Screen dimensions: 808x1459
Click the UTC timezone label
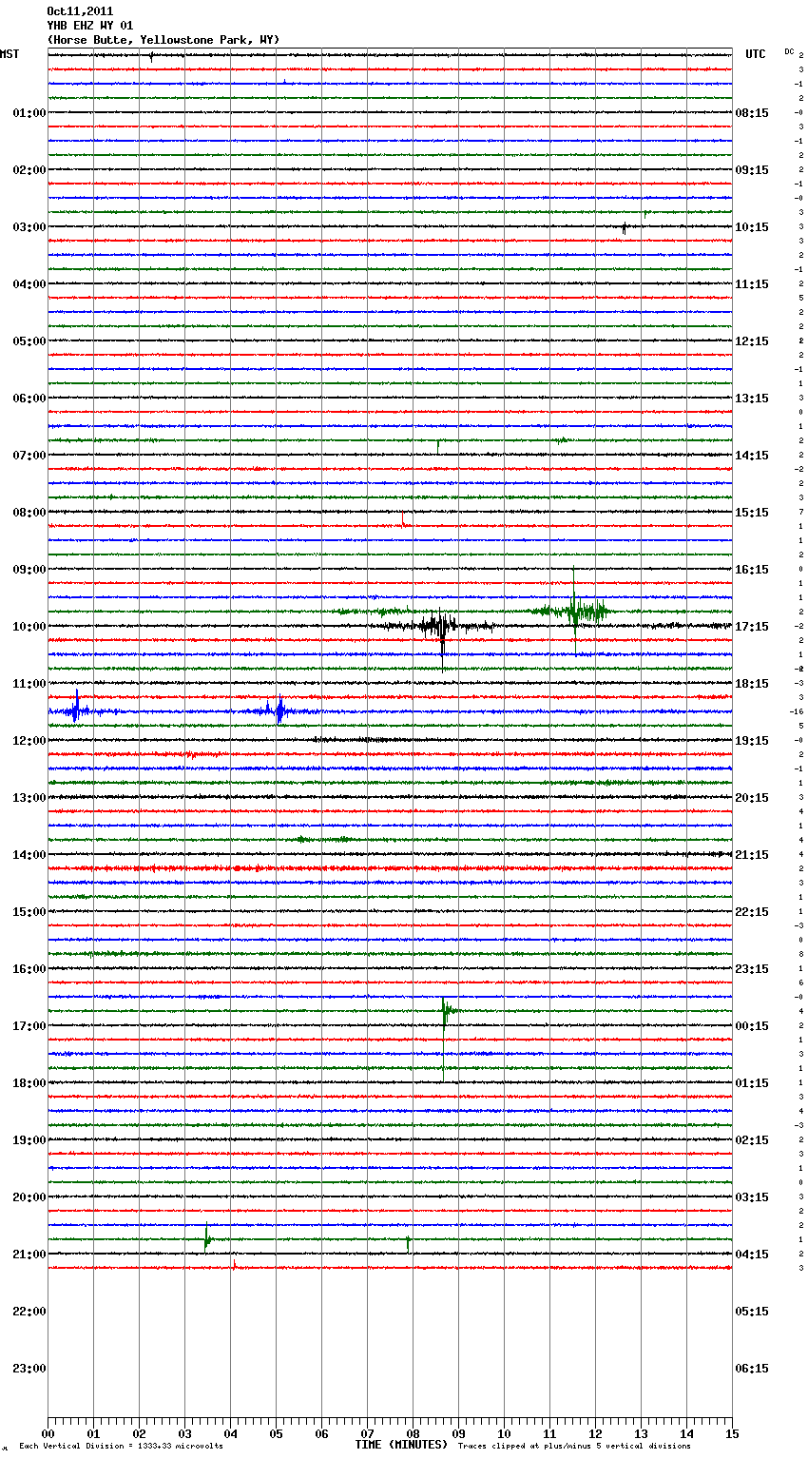[x=756, y=54]
